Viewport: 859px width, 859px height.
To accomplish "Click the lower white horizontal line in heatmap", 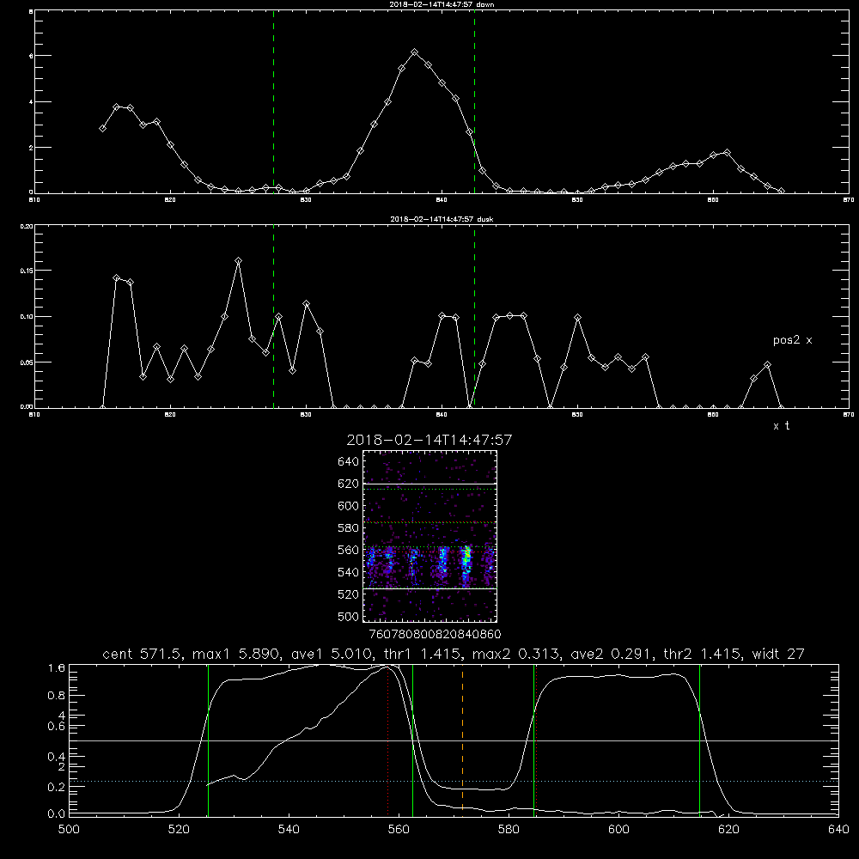I will point(429,588).
